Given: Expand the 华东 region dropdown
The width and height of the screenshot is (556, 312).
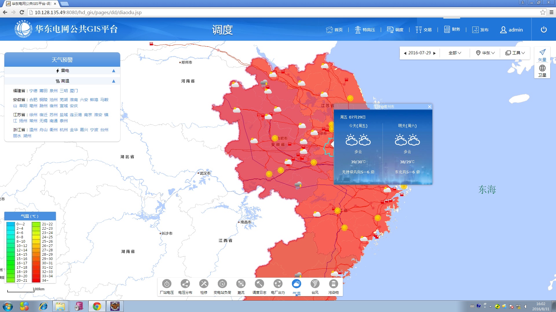Looking at the screenshot, I should 486,53.
